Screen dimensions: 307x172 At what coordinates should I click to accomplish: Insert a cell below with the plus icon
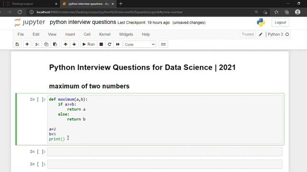[27, 44]
